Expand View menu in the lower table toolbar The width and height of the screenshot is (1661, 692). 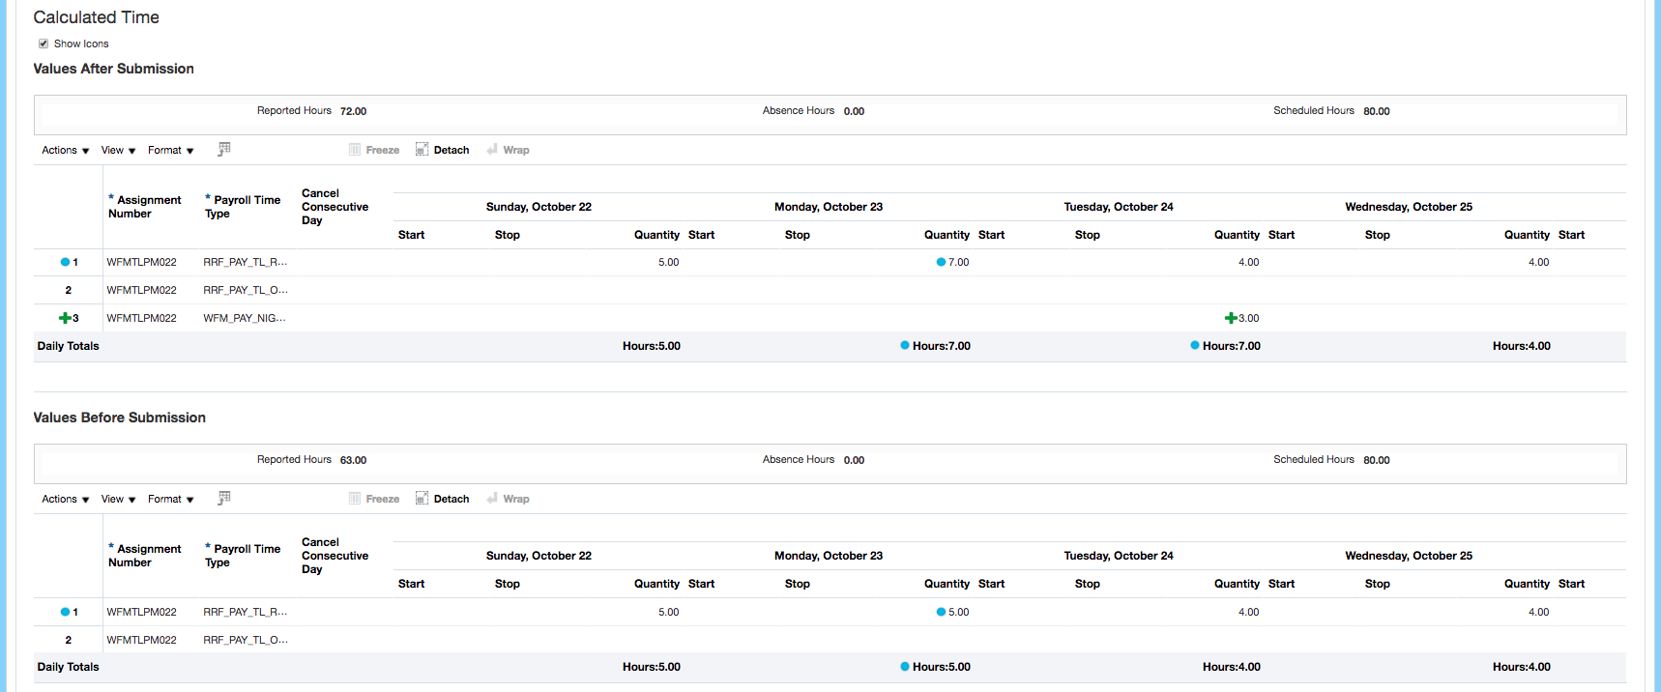pyautogui.click(x=118, y=499)
